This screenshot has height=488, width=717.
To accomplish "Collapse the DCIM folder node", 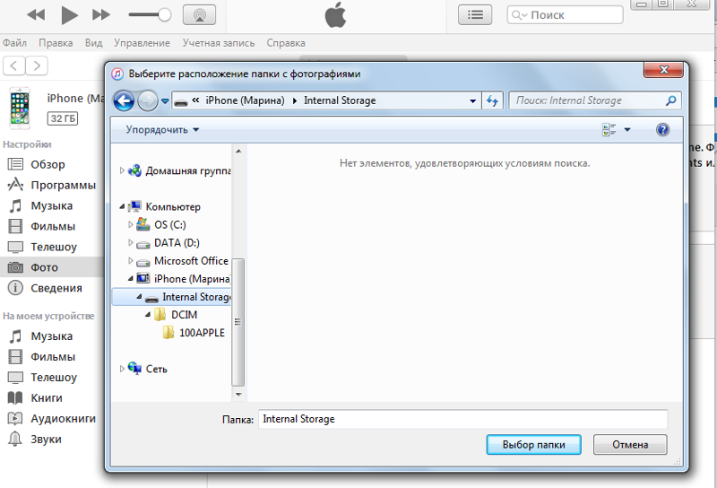I will pyautogui.click(x=148, y=315).
